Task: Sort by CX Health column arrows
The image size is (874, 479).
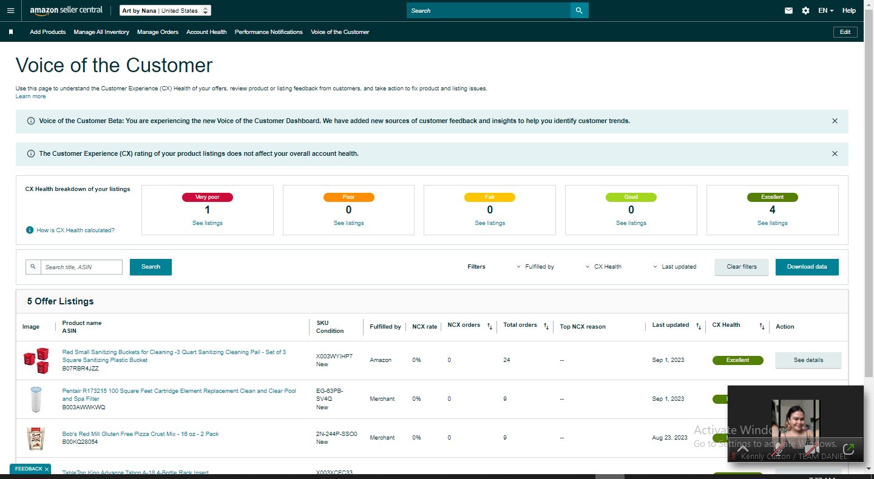Action: [x=762, y=326]
